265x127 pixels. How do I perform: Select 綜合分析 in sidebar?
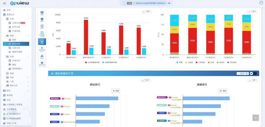[16, 44]
